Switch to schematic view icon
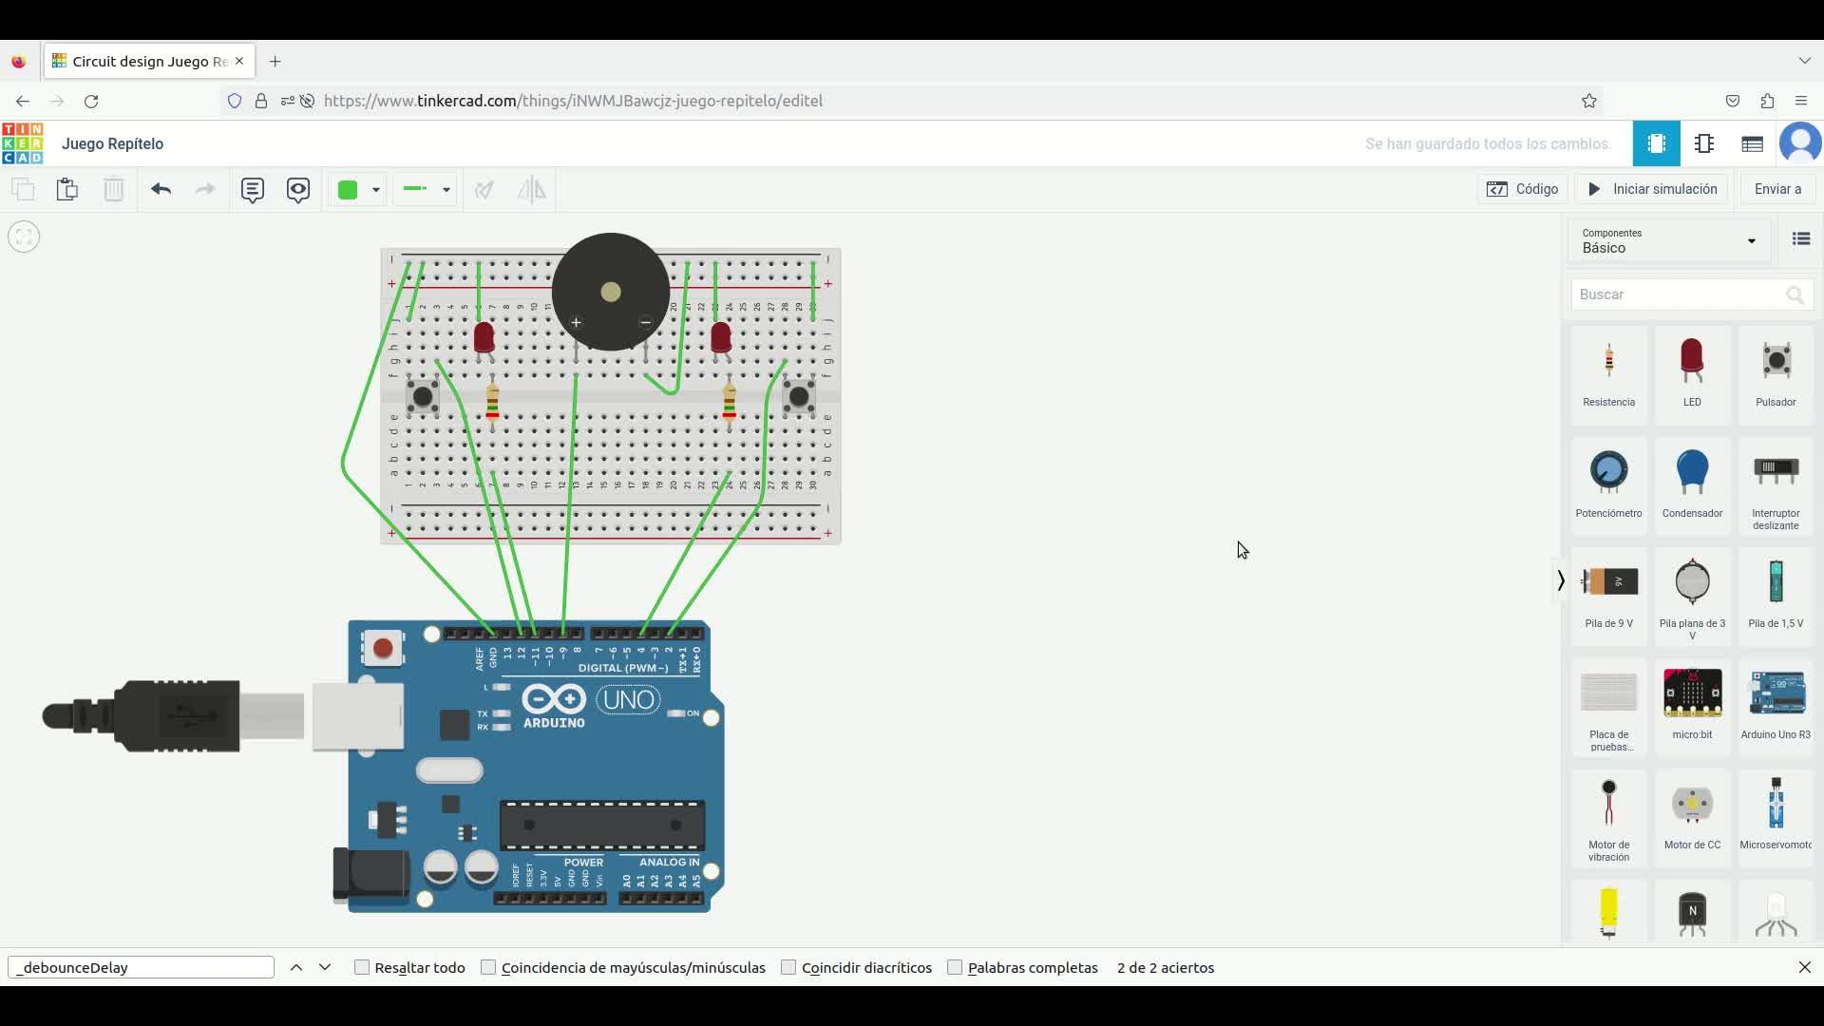Screen dimensions: 1824x1026 (1704, 143)
